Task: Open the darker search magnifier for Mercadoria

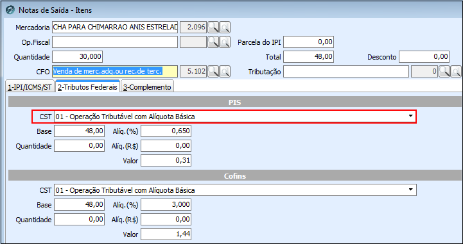Action: tap(213, 28)
